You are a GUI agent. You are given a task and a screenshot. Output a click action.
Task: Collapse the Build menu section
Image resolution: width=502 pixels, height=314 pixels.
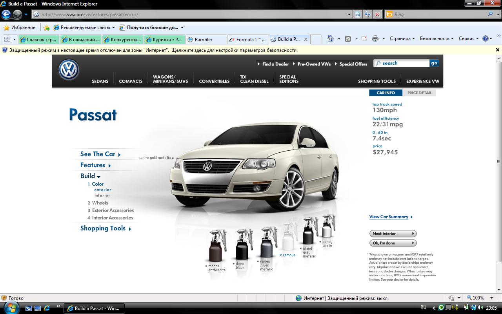pyautogui.click(x=90, y=176)
